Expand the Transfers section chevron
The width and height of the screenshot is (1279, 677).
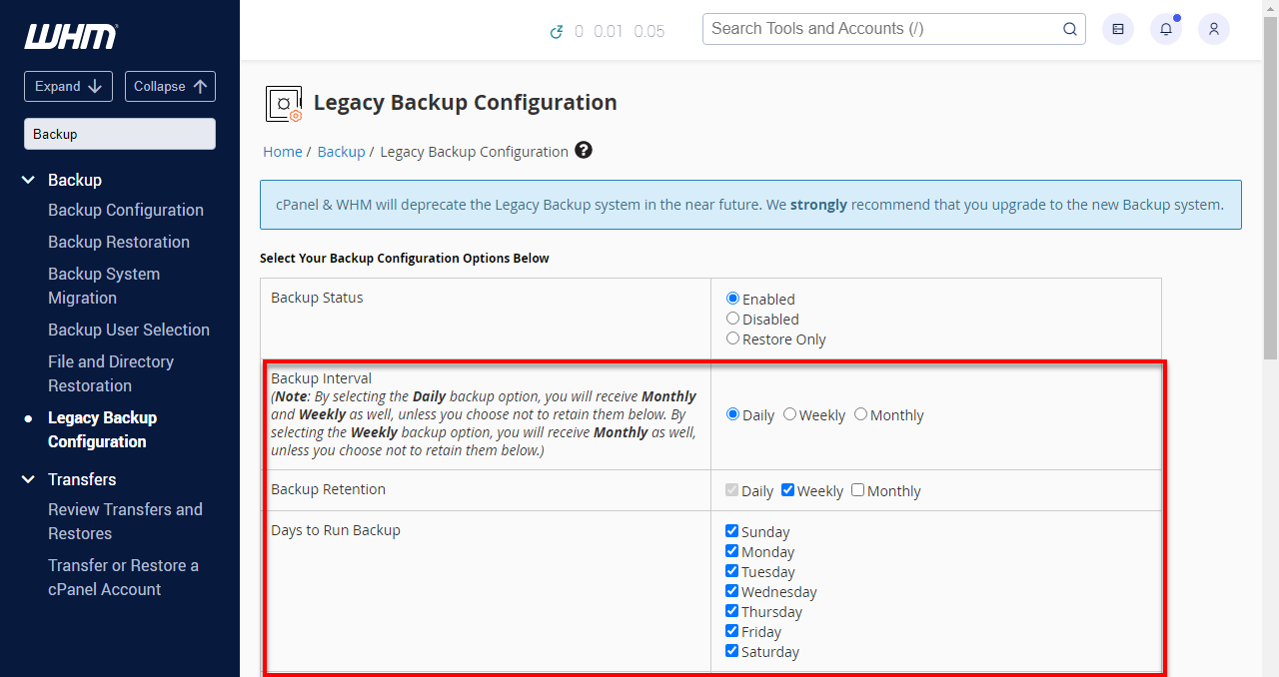pos(27,479)
